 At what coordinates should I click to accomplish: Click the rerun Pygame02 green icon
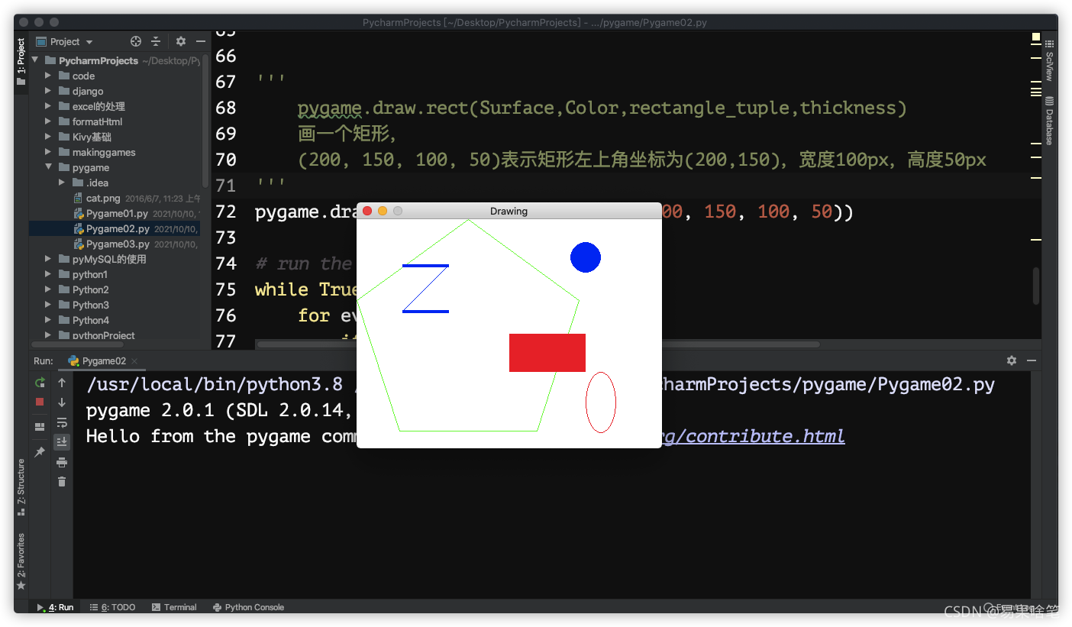pos(40,383)
